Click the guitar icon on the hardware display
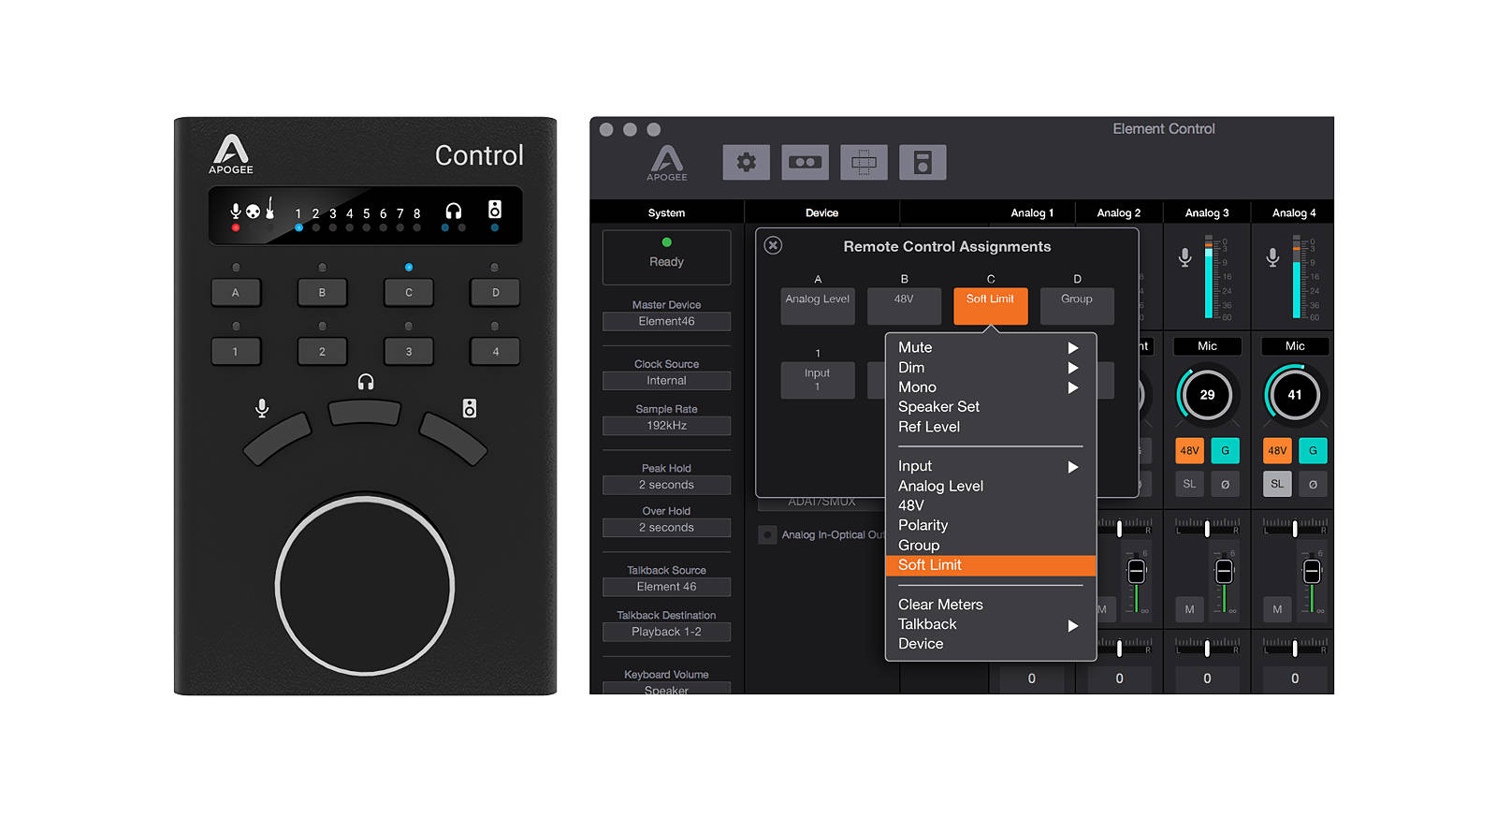This screenshot has width=1497, height=817. tap(269, 208)
